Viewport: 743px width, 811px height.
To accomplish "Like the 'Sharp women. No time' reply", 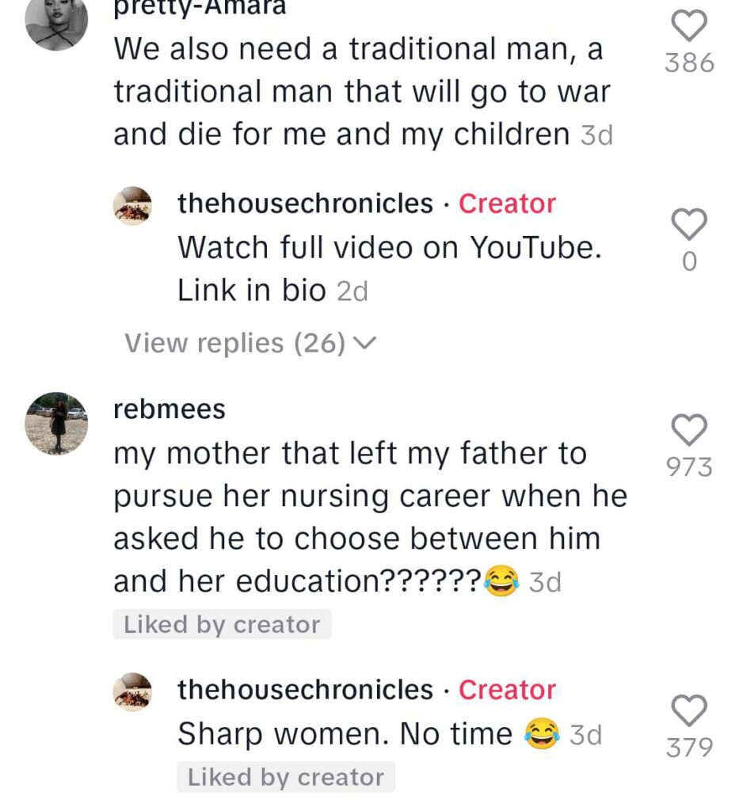I will click(x=689, y=710).
